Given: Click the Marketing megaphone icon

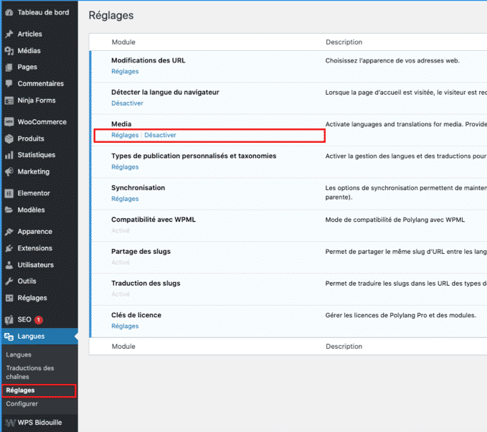Looking at the screenshot, I should (9, 172).
